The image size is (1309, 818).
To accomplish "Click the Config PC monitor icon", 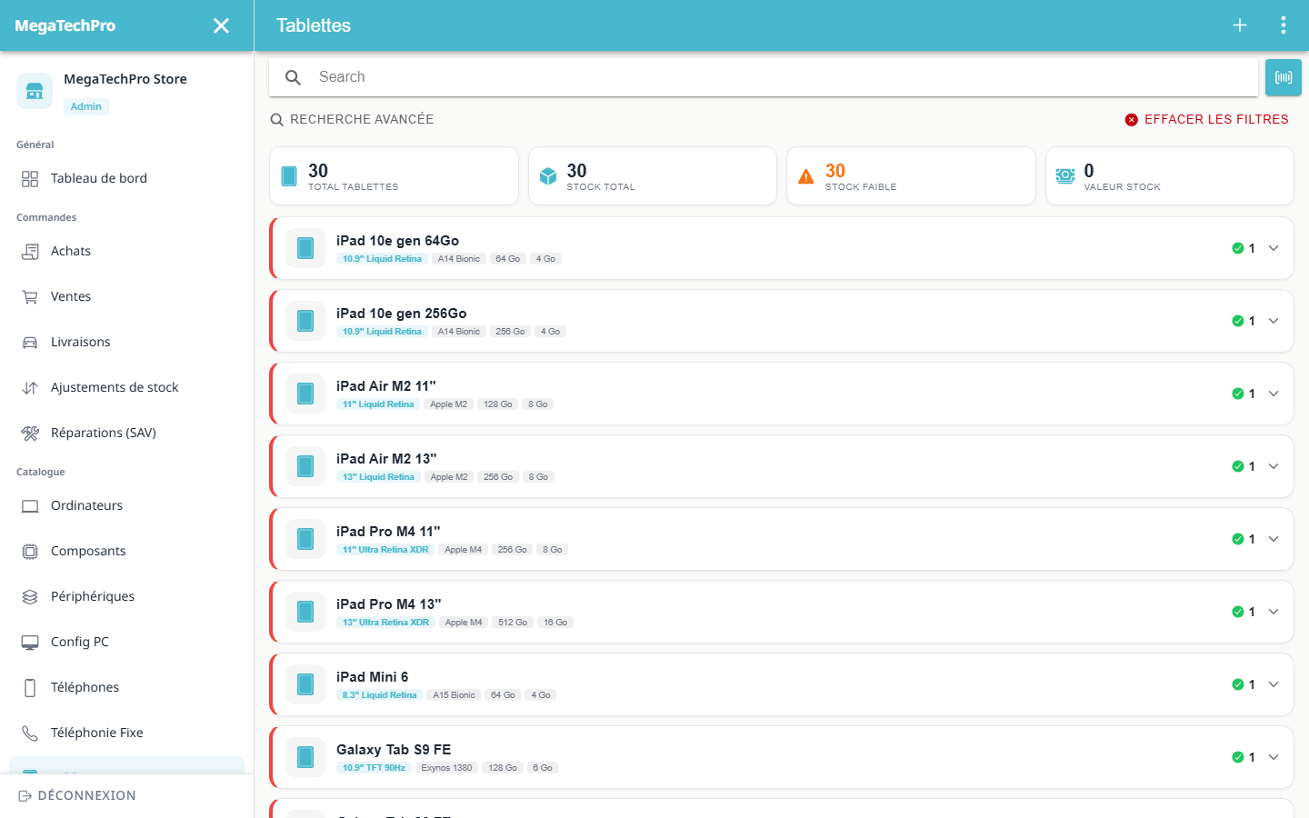I will tap(30, 642).
